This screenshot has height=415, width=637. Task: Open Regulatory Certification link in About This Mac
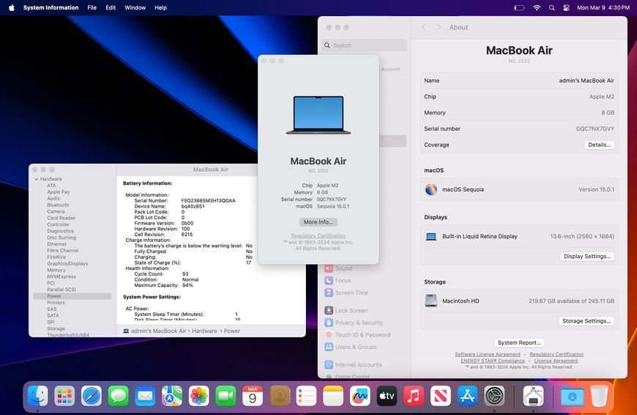point(318,235)
